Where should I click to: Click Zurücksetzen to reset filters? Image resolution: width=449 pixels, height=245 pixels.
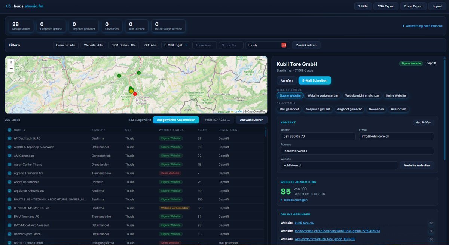tap(306, 45)
